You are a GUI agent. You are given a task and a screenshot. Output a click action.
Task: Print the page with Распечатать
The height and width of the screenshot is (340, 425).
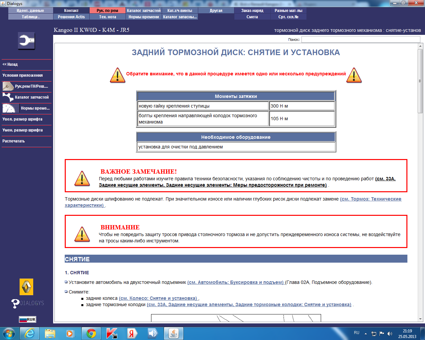(27, 141)
